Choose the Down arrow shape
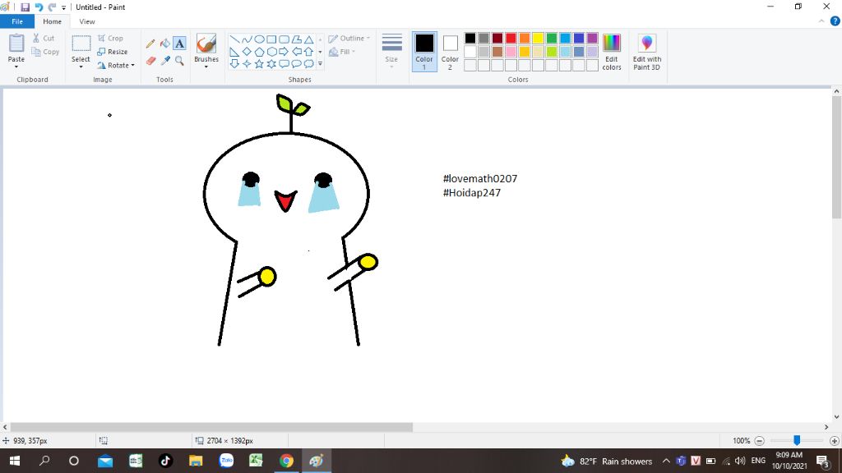The width and height of the screenshot is (842, 473). (234, 64)
